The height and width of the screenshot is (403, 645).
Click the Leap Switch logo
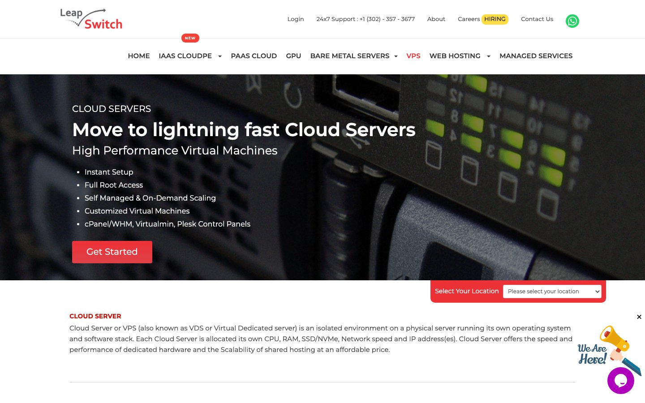point(91,19)
